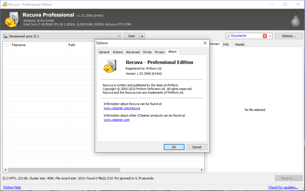Image resolution: width=305 pixels, height=191 pixels.
Task: Tick the select-all checkbox beside Filename
Action: pyautogui.click(x=6, y=45)
